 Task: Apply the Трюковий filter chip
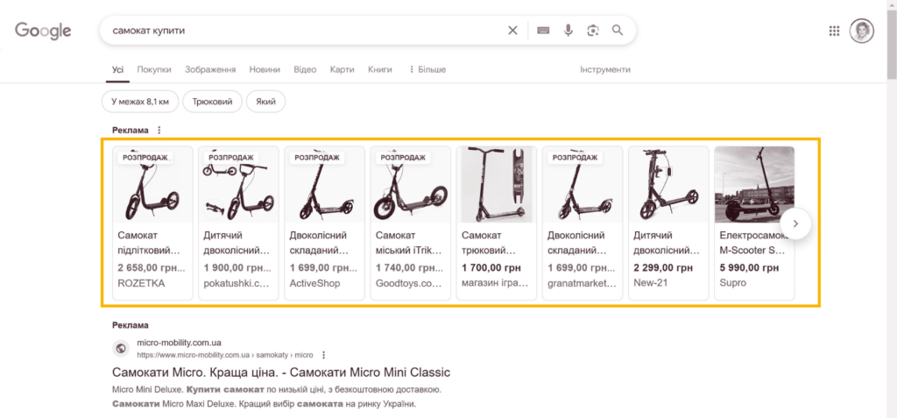click(212, 102)
